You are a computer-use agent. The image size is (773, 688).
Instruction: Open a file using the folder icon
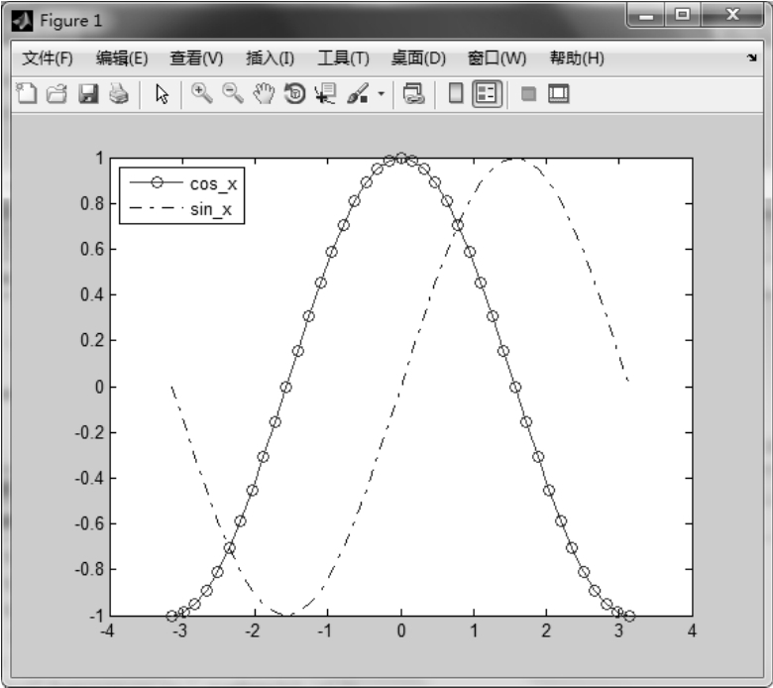(57, 94)
